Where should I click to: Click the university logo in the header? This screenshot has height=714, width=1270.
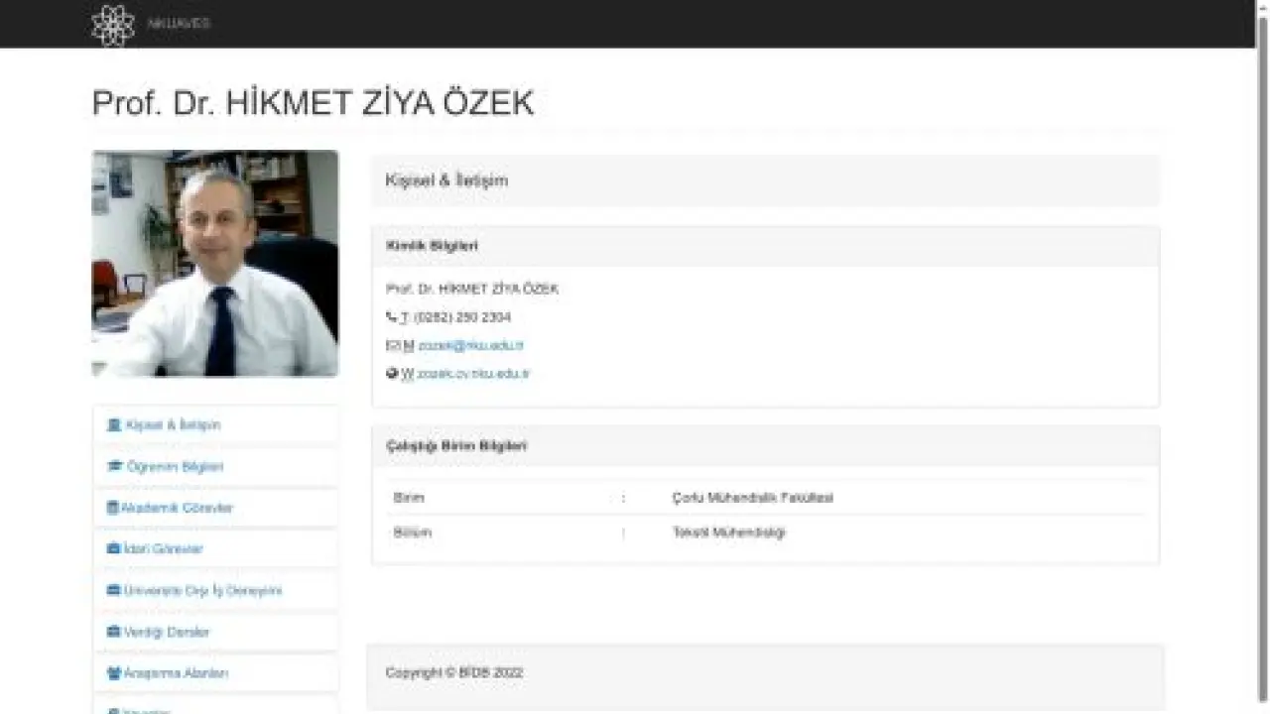click(112, 25)
